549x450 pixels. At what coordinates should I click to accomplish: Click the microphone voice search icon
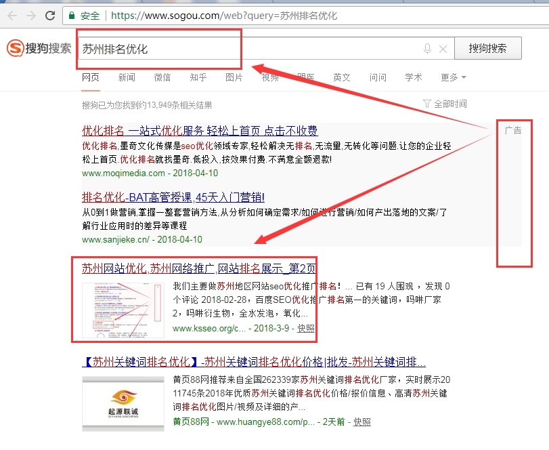coord(427,49)
